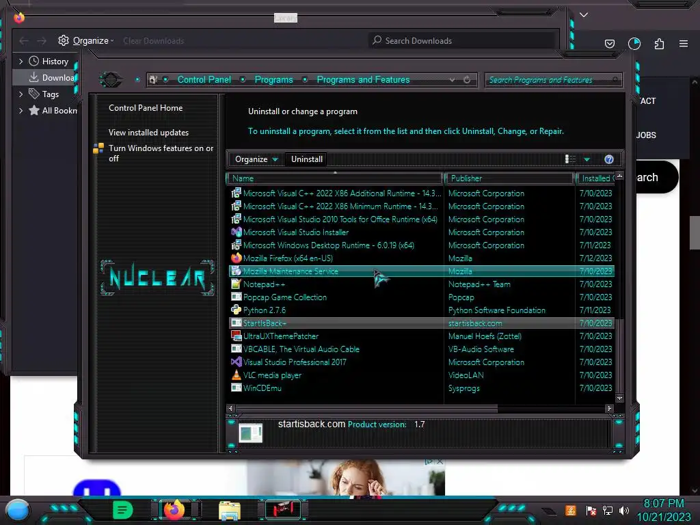Click the Visual Studio 2010 Tools for Office icon
The height and width of the screenshot is (525, 700).
[x=236, y=219]
